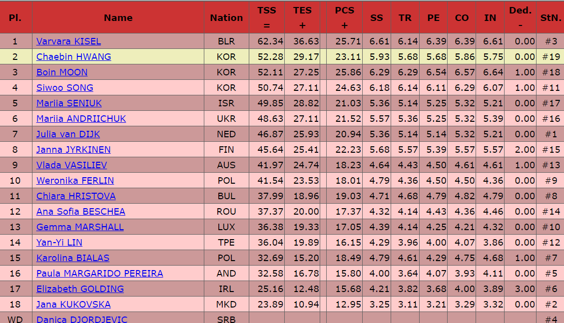Image resolution: width=564 pixels, height=323 pixels.
Task: Select Siwoo SONG link
Action: coord(64,88)
